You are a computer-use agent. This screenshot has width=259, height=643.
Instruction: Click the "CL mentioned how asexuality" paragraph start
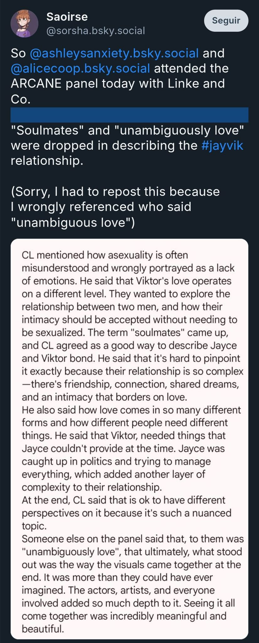pos(105,255)
